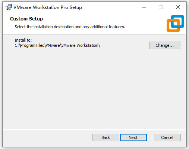
Task: Click the "VMware Workstation Pro Setup" window title
Action: [48, 7]
